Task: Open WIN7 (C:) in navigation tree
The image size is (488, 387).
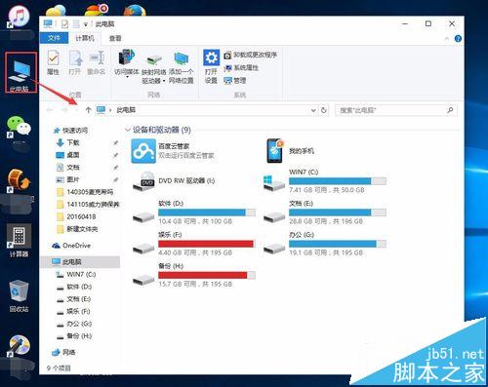Action: click(76, 274)
